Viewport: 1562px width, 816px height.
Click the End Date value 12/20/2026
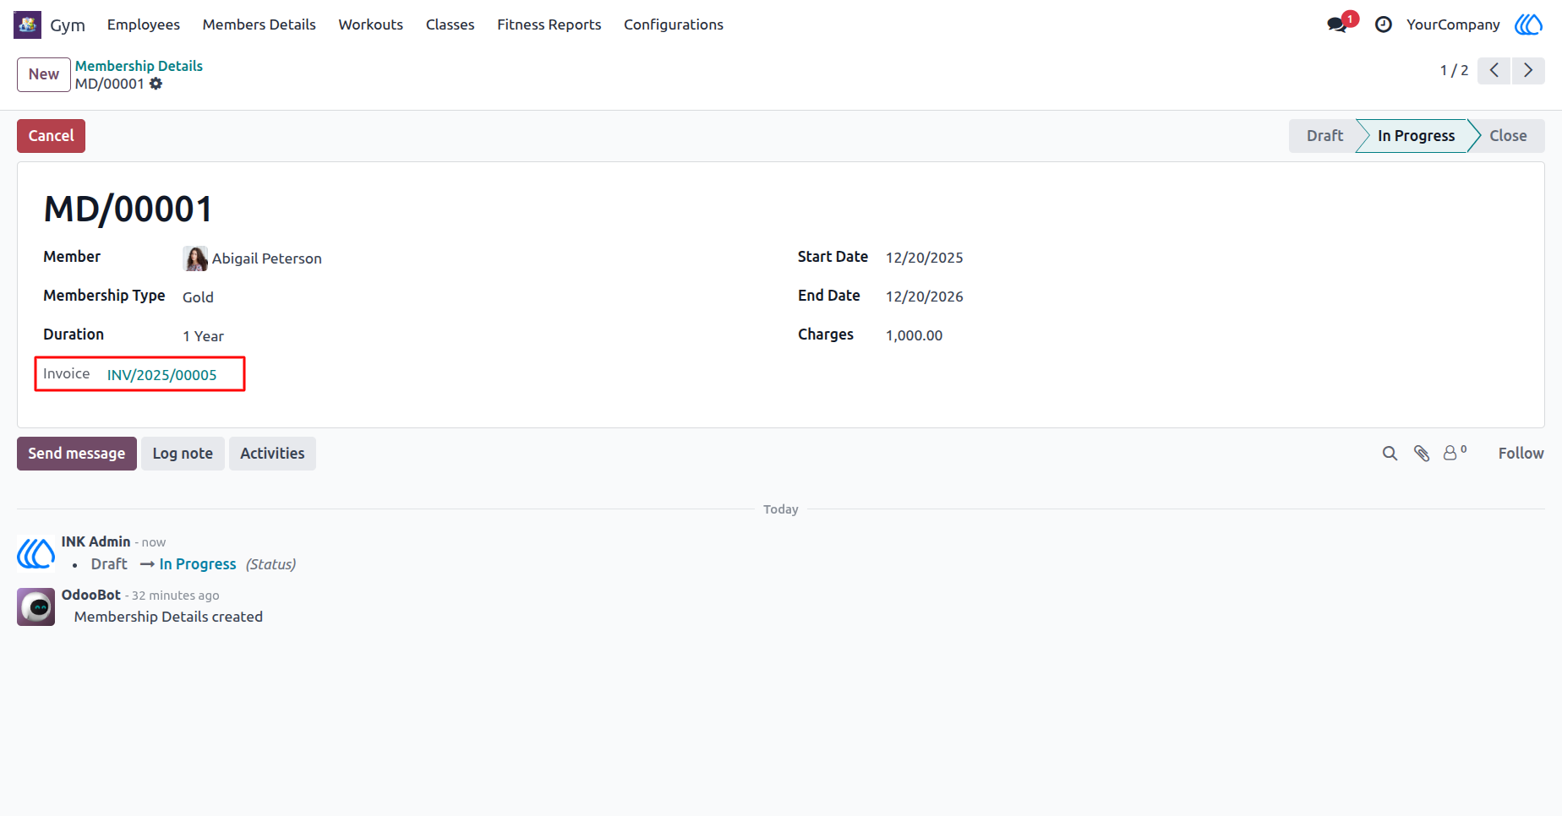tap(925, 296)
